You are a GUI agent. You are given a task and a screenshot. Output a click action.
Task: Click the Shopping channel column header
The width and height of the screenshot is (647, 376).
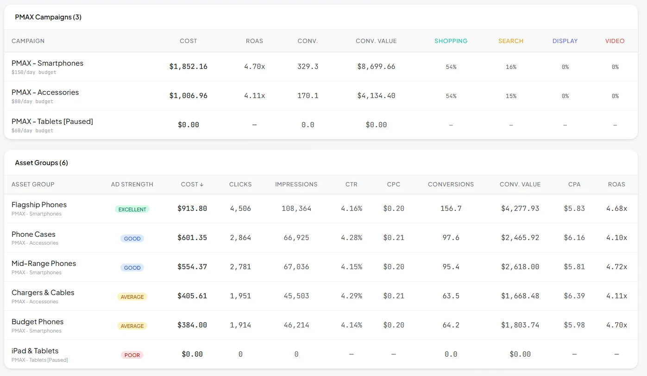click(451, 41)
